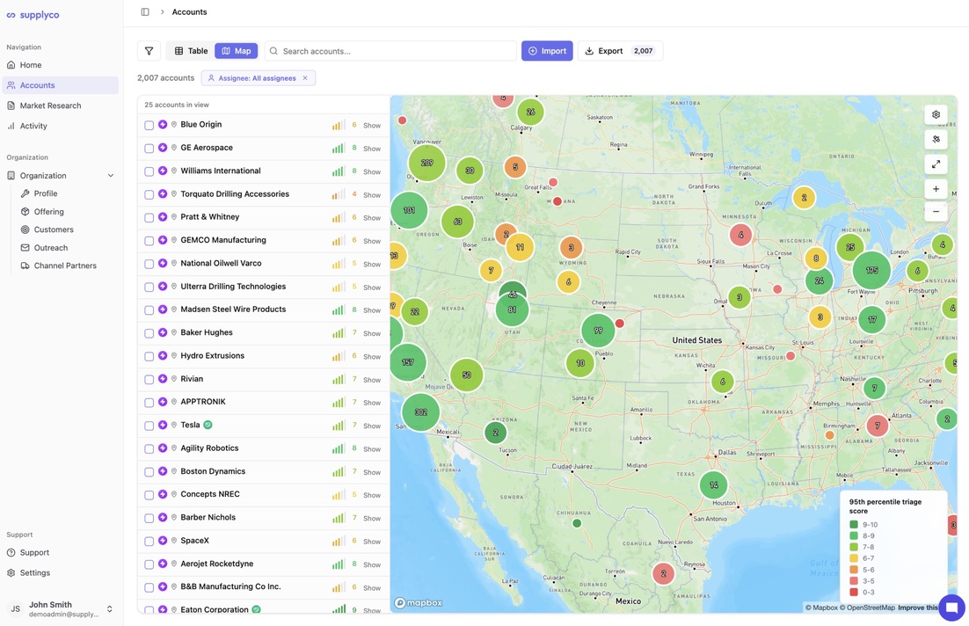Screen dimensions: 969x626
Task: Open map settings gear icon
Action: point(936,114)
